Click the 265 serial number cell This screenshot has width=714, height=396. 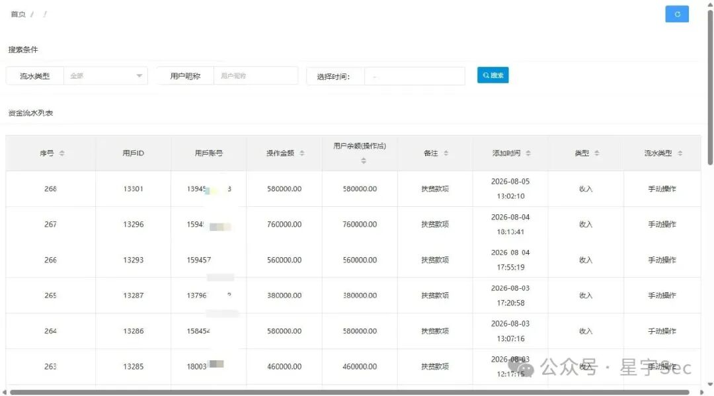tap(50, 296)
